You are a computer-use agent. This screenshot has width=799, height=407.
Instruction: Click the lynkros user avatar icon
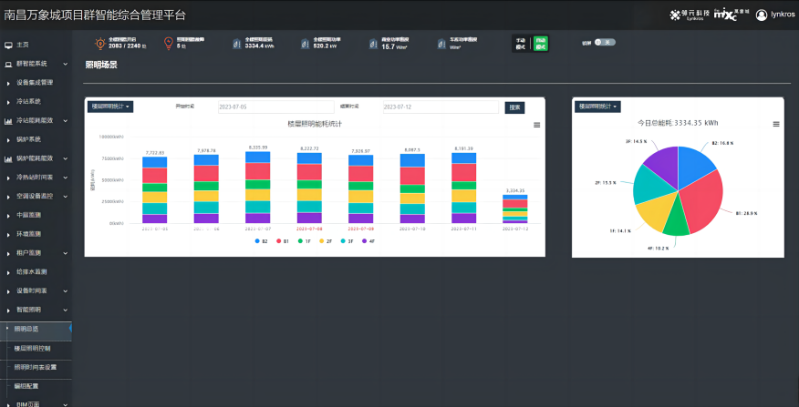point(762,15)
